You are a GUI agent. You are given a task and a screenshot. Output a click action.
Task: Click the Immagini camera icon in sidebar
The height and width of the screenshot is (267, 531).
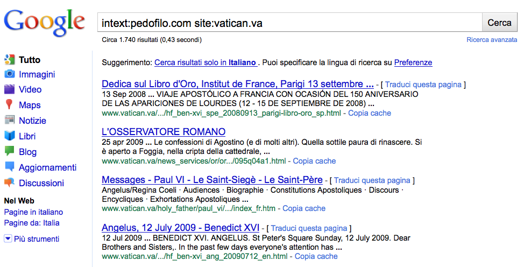click(9, 74)
